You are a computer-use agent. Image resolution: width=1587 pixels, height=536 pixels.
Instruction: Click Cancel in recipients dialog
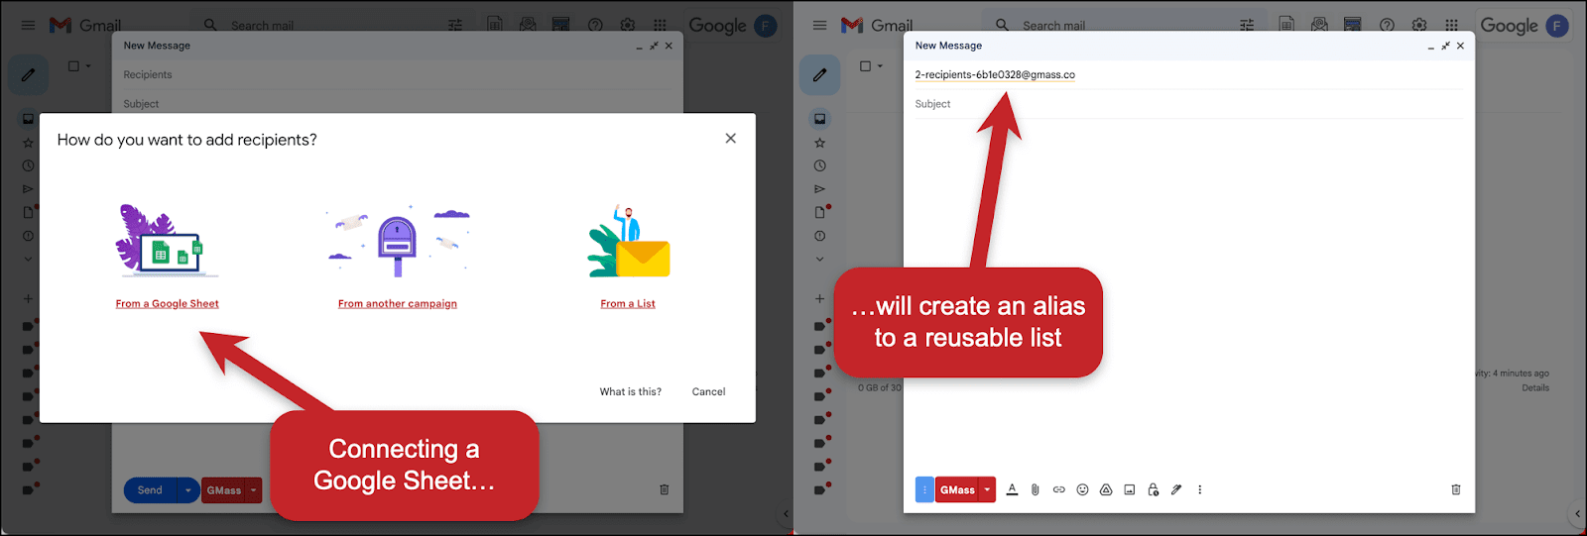click(x=708, y=391)
